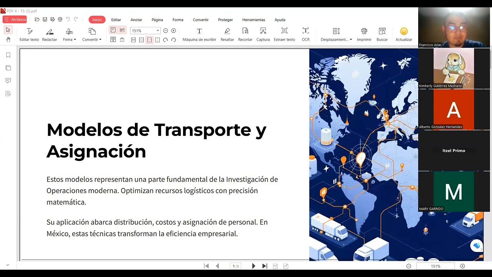The image size is (492, 277).
Task: Click the open file folder icon
Action: [37, 20]
